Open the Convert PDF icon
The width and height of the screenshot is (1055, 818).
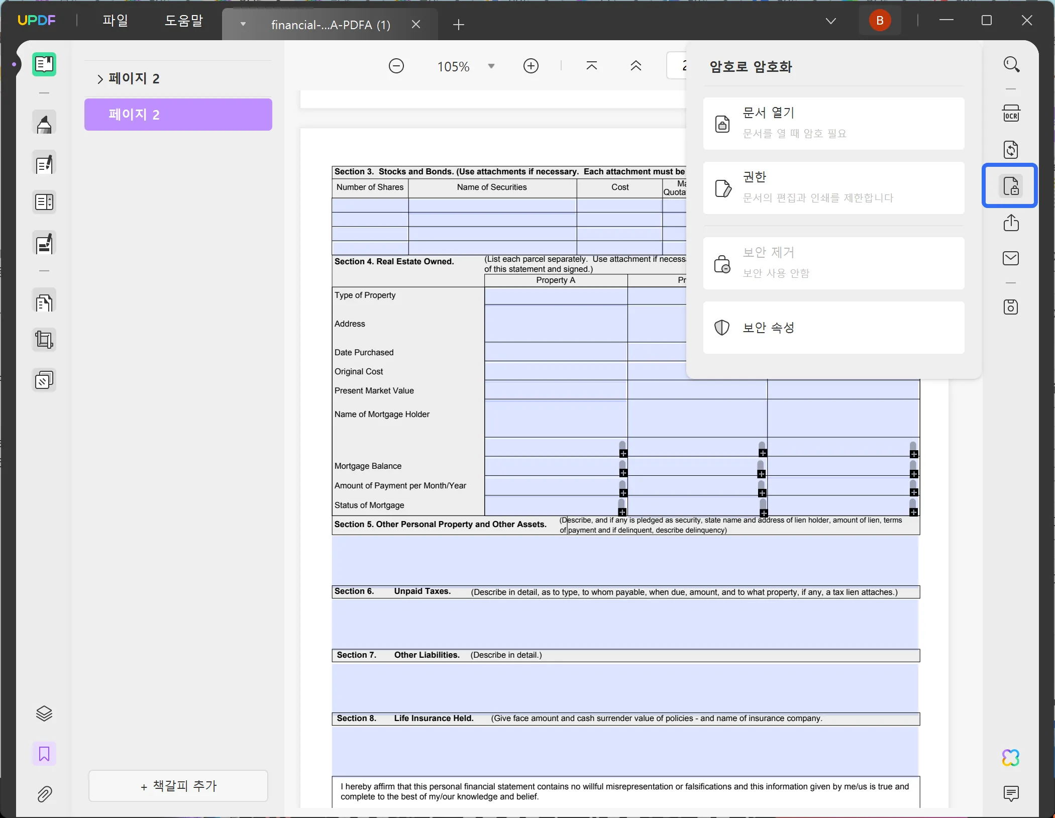pos(1011,150)
